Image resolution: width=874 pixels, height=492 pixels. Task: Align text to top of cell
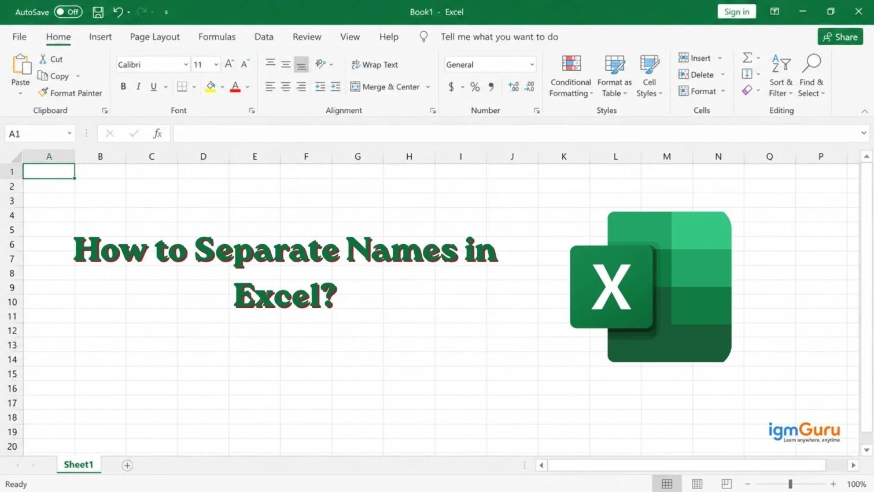pyautogui.click(x=270, y=64)
